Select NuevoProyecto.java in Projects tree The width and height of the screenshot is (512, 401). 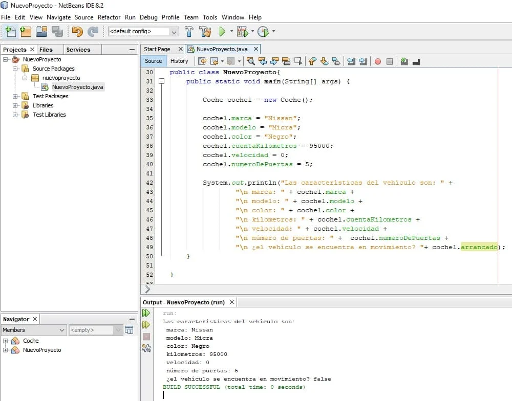78,87
